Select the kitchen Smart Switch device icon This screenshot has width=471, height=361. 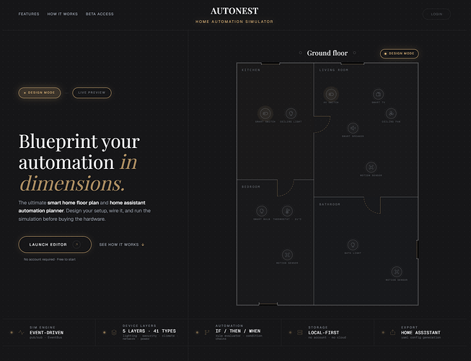coord(265,113)
